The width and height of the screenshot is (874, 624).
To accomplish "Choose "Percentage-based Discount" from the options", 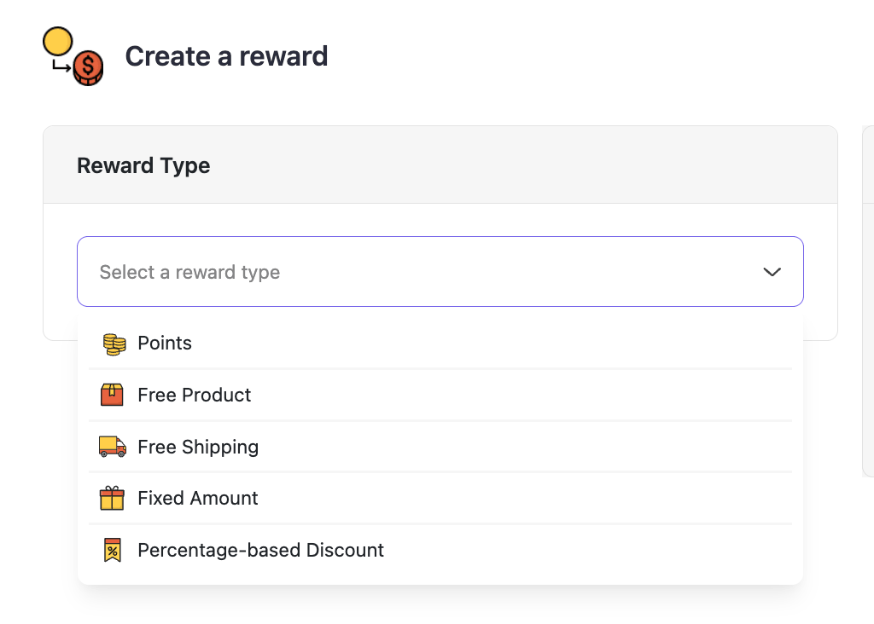I will (x=260, y=550).
